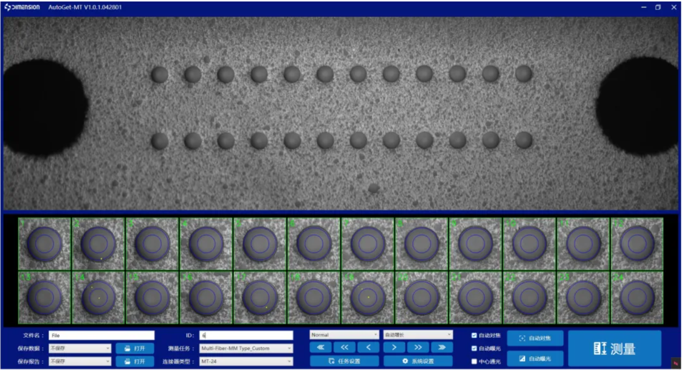Click the 自动曝光 auto exposure button

[x=535, y=359]
